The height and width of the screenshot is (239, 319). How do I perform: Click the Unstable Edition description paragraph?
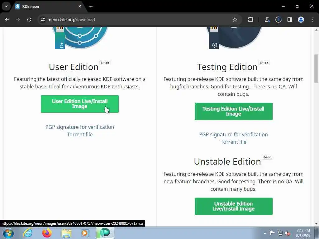(x=233, y=181)
